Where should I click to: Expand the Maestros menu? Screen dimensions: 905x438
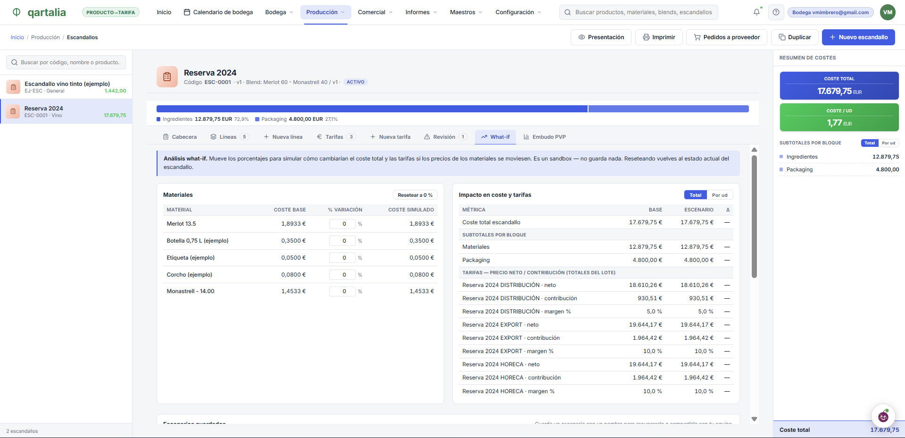click(x=466, y=12)
